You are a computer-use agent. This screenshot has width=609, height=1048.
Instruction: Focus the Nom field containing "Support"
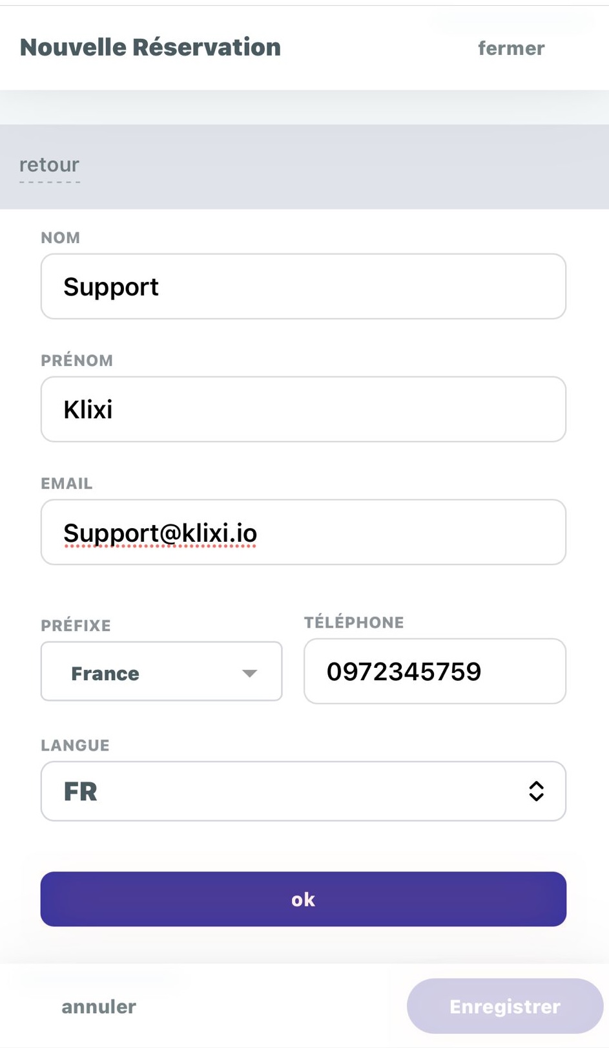(303, 286)
